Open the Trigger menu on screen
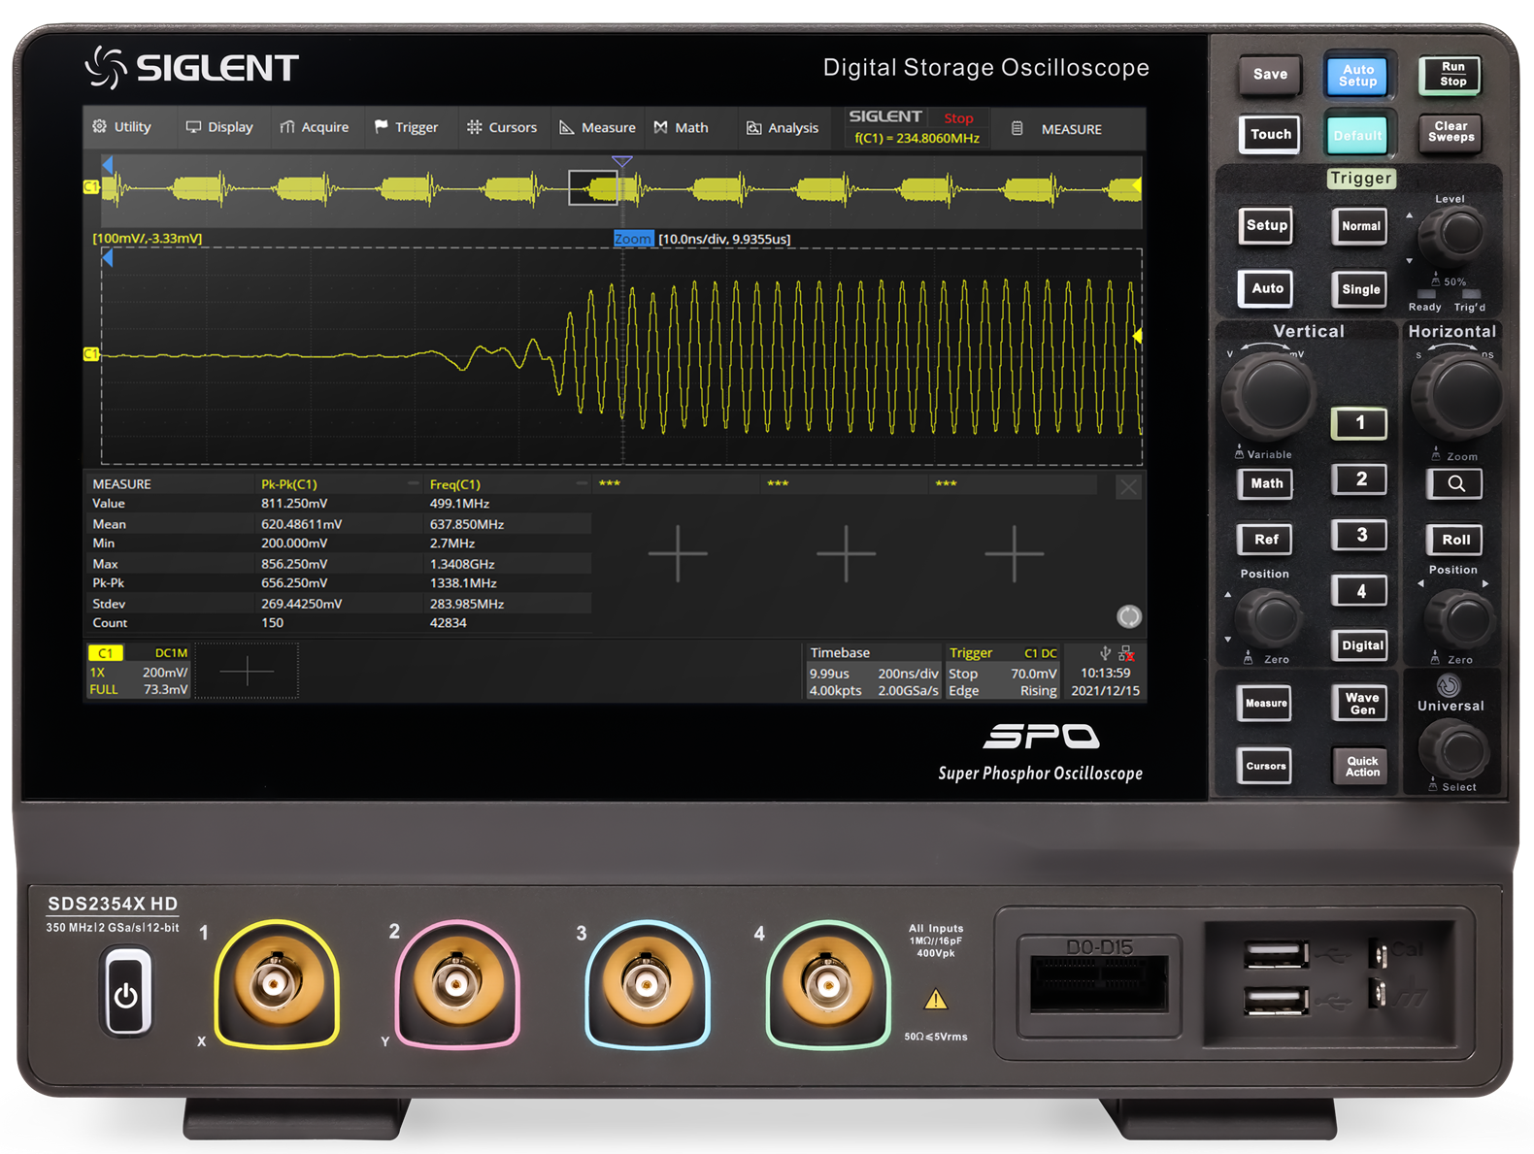The width and height of the screenshot is (1534, 1154). (x=406, y=127)
